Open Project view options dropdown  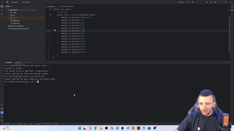coord(9,7)
